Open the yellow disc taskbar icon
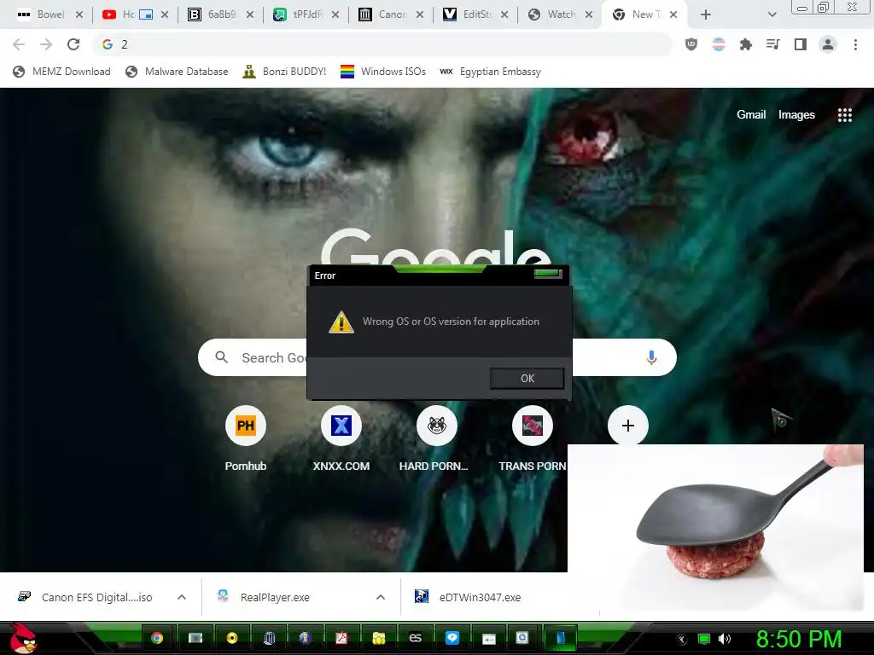This screenshot has width=874, height=655. click(231, 638)
